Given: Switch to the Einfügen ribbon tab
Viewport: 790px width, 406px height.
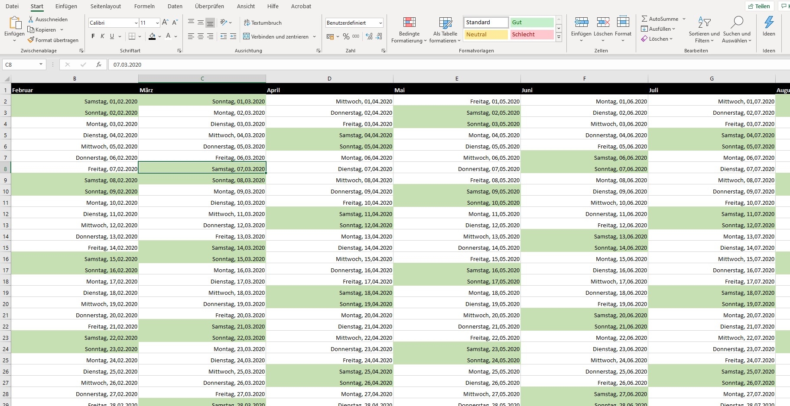Looking at the screenshot, I should 66,6.
